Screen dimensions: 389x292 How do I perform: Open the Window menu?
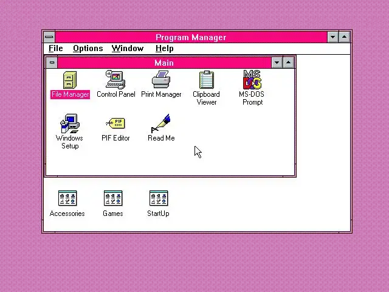128,49
